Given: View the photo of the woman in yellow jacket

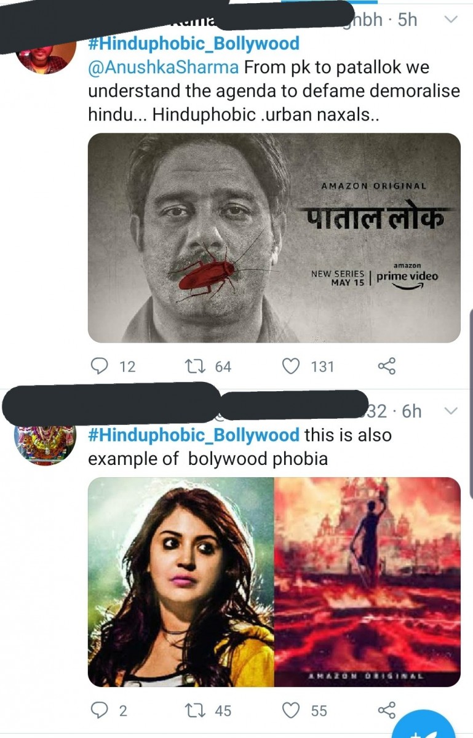Looking at the screenshot, I should [181, 582].
